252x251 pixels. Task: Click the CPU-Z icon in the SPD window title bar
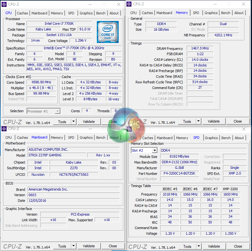(129, 129)
